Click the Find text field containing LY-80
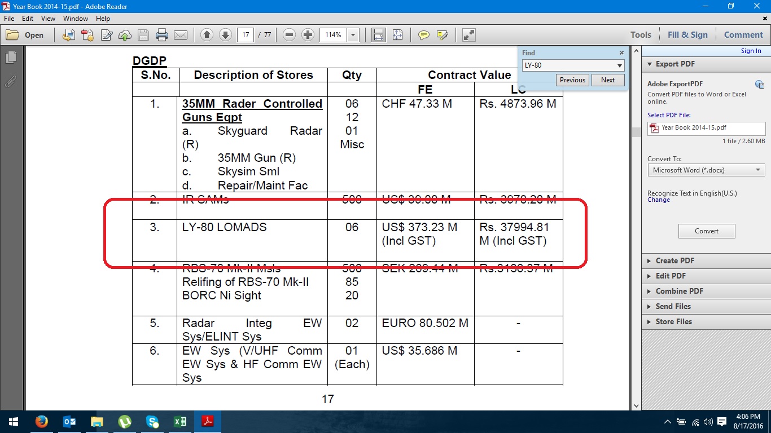The height and width of the screenshot is (433, 771). click(x=569, y=65)
